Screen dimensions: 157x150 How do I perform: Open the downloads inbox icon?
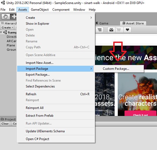tap(111, 30)
